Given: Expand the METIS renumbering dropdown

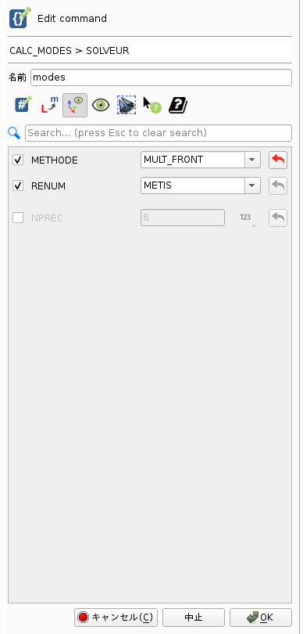Looking at the screenshot, I should 201,186.
